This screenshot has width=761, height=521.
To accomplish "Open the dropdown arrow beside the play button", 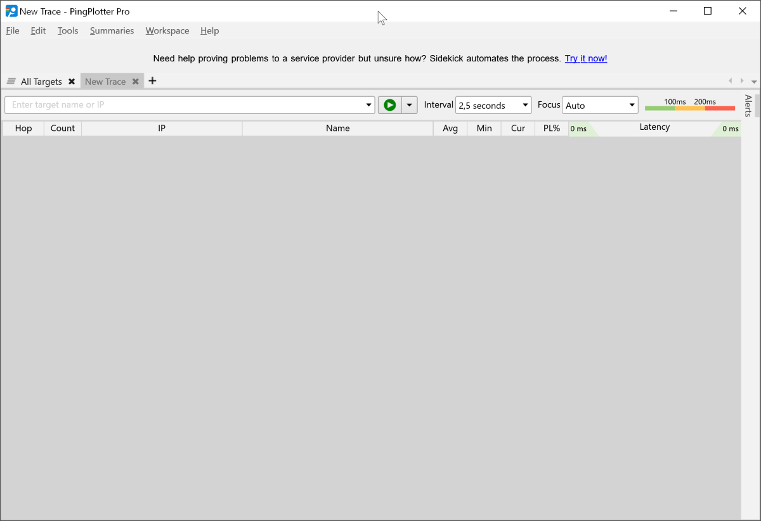I will pyautogui.click(x=410, y=105).
